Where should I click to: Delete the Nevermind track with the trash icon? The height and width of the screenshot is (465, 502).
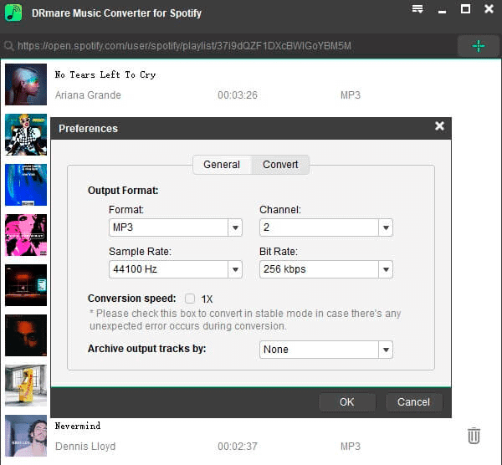click(474, 436)
